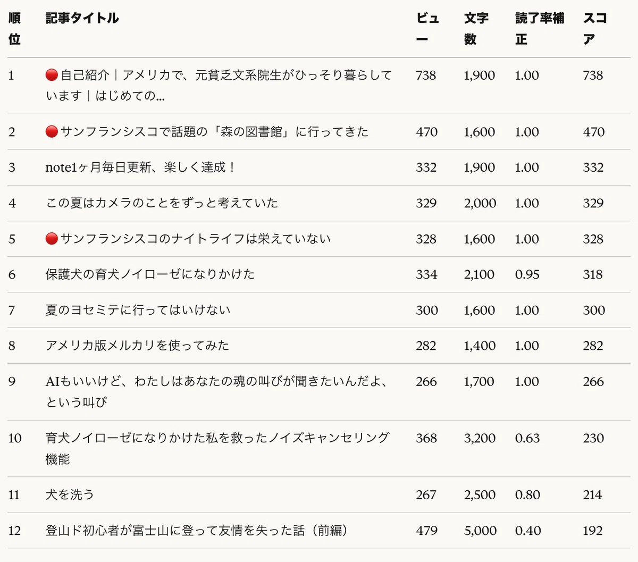The height and width of the screenshot is (562, 638).
Task: Open the 登山ド初心者が富士山 article title
Action: tap(197, 530)
